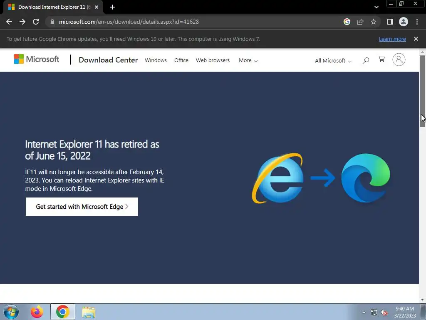426x320 pixels.
Task: Open the Chrome profile avatar
Action: point(404,22)
